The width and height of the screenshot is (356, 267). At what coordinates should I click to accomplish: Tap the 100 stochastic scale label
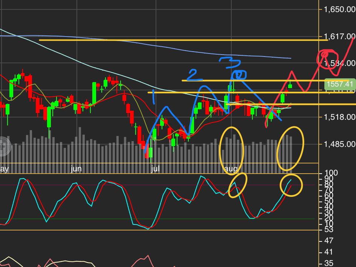(331, 173)
